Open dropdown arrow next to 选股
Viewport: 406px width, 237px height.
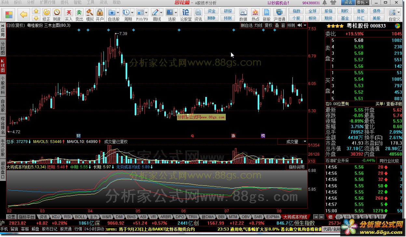point(176,13)
